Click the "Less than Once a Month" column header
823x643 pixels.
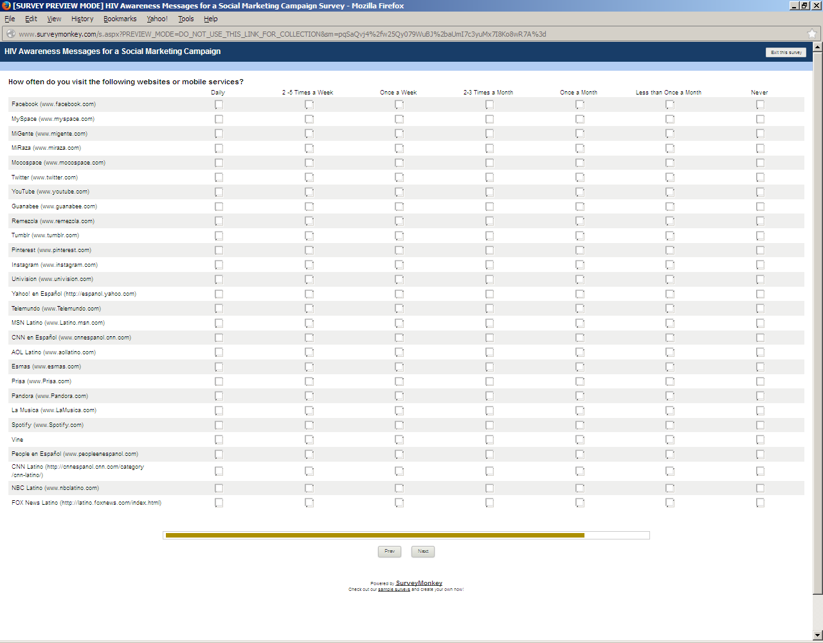point(669,93)
